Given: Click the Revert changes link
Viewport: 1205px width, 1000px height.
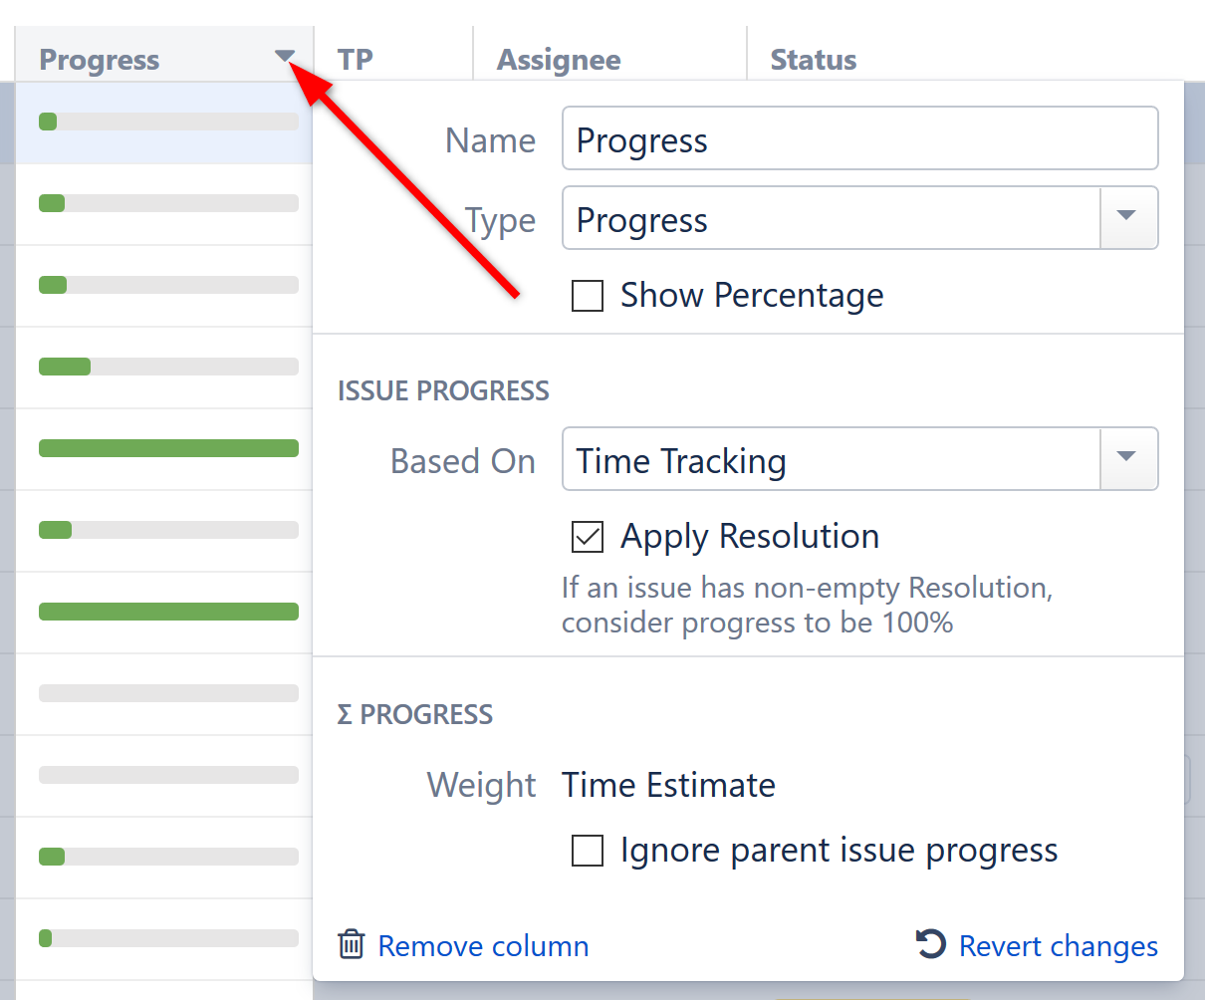Looking at the screenshot, I should (x=1058, y=945).
